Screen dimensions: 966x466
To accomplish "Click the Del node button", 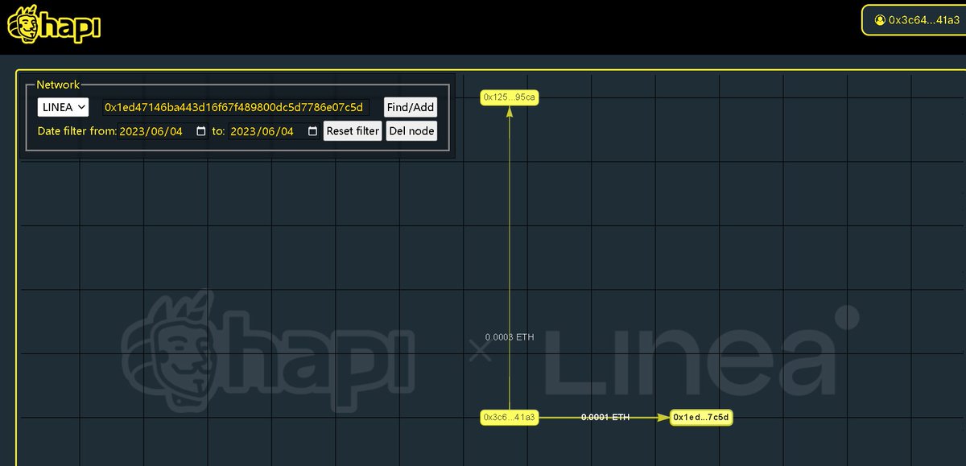I will pyautogui.click(x=411, y=131).
